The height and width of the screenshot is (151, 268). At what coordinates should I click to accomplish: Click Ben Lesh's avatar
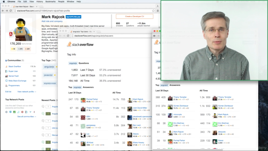tap(130, 126)
